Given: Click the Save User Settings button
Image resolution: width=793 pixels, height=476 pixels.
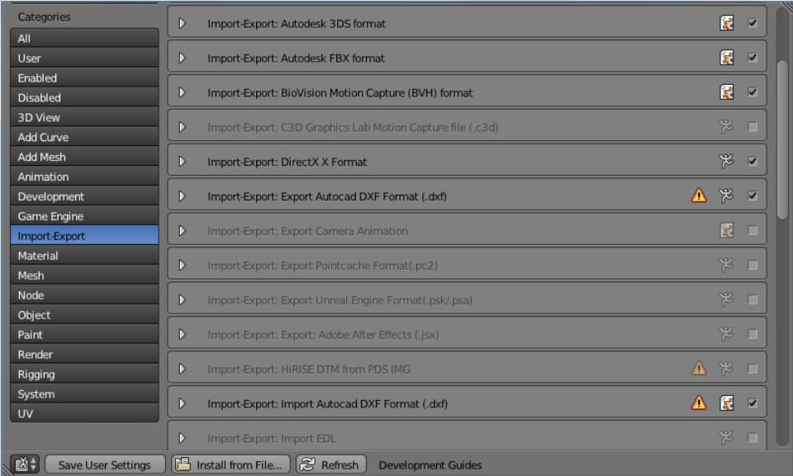Looking at the screenshot, I should coord(105,465).
